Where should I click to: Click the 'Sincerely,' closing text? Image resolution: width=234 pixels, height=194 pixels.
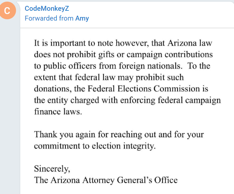[x=52, y=169]
